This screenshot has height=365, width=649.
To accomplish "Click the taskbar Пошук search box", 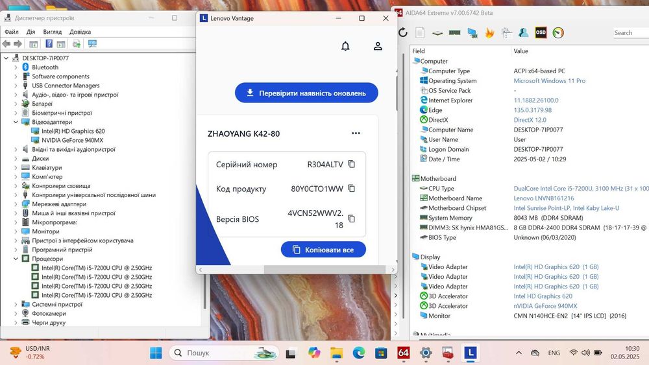I will click(223, 353).
